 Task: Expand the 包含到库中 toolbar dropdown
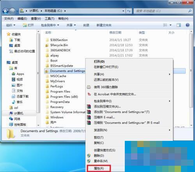tap(50, 25)
